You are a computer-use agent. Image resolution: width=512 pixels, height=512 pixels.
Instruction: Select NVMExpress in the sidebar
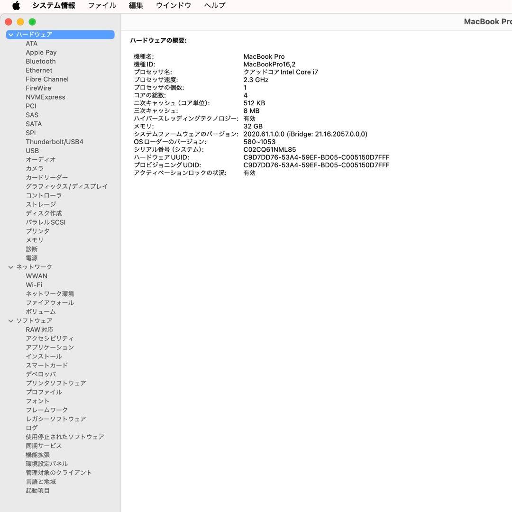(46, 97)
